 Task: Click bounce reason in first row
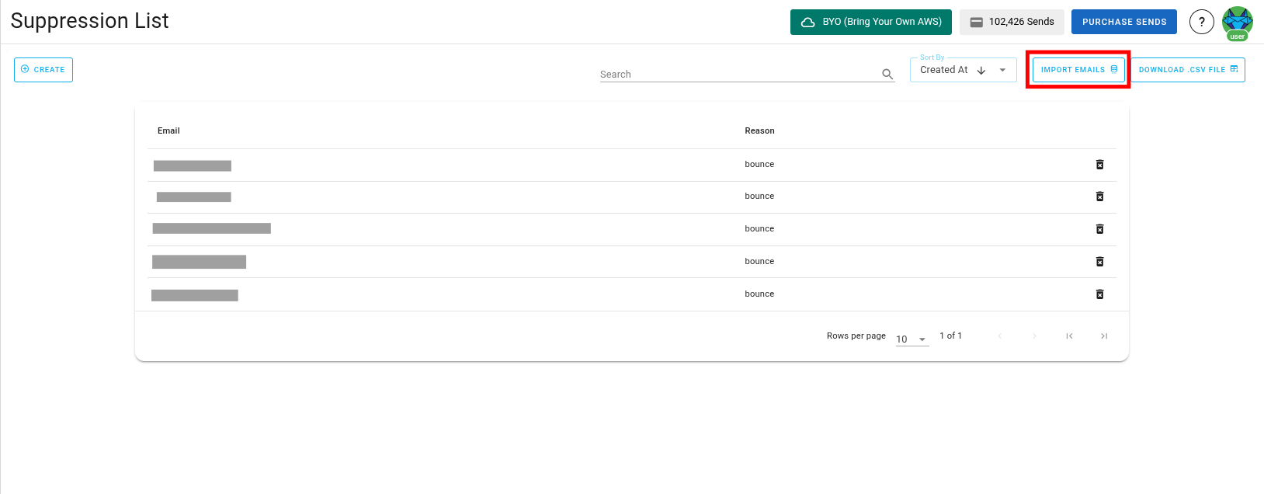coord(759,164)
